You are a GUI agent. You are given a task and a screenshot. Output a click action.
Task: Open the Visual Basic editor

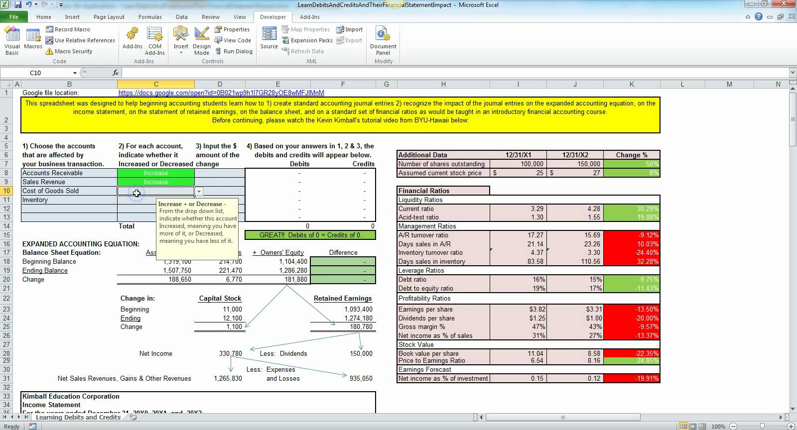click(12, 40)
